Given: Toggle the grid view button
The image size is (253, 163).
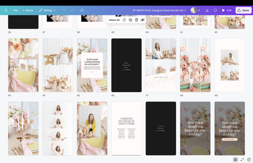Looking at the screenshot, I should tap(235, 160).
